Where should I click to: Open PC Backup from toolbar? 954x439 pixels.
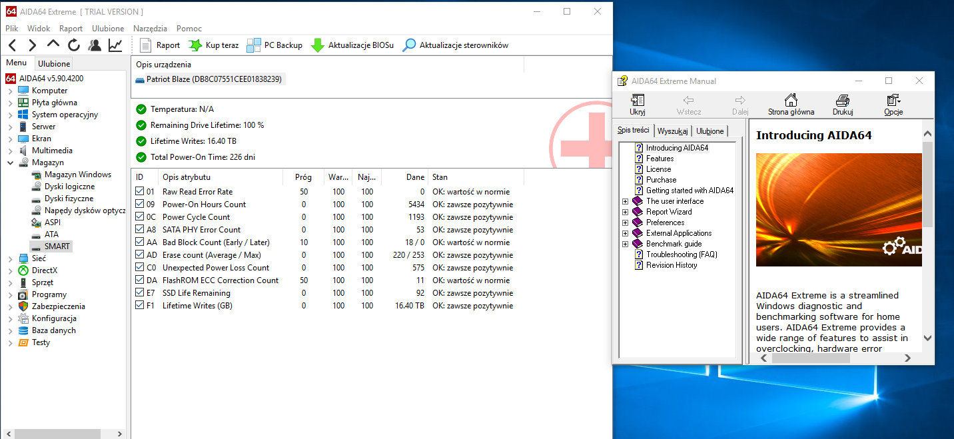[274, 45]
